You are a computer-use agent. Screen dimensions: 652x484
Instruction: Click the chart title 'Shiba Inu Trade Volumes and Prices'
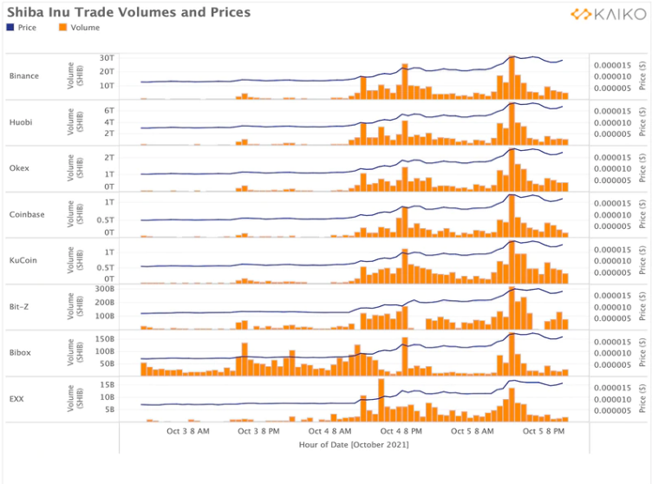[129, 12]
